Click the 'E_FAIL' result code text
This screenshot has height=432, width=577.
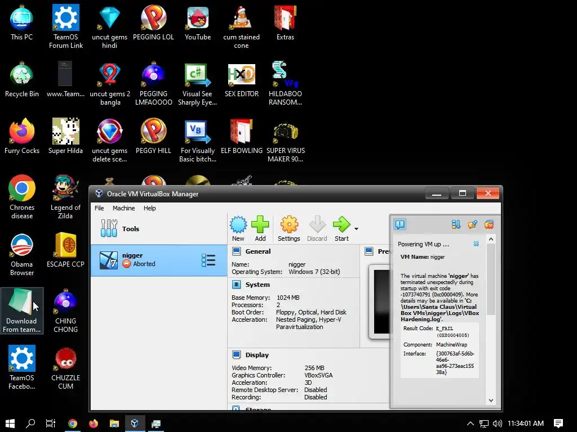pos(445,328)
